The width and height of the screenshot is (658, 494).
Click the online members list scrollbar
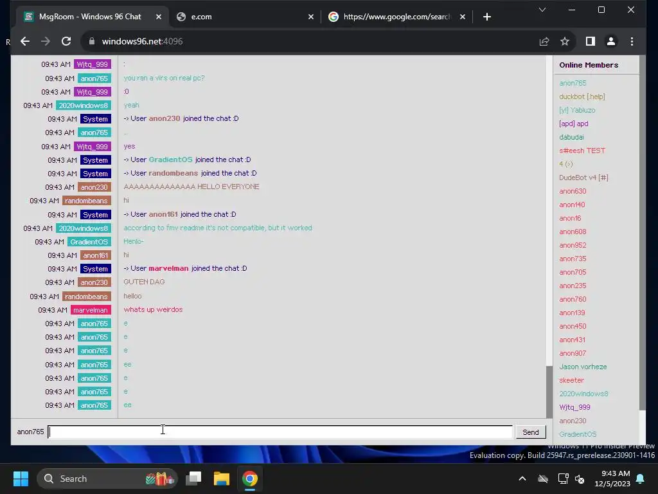click(x=642, y=233)
